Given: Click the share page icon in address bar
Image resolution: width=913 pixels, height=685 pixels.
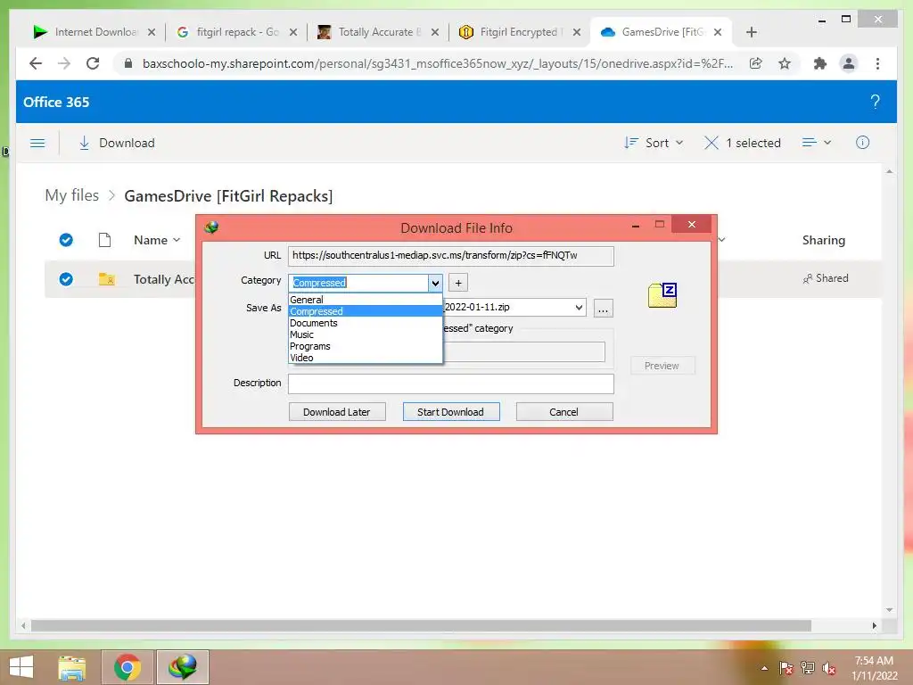Looking at the screenshot, I should (x=756, y=63).
